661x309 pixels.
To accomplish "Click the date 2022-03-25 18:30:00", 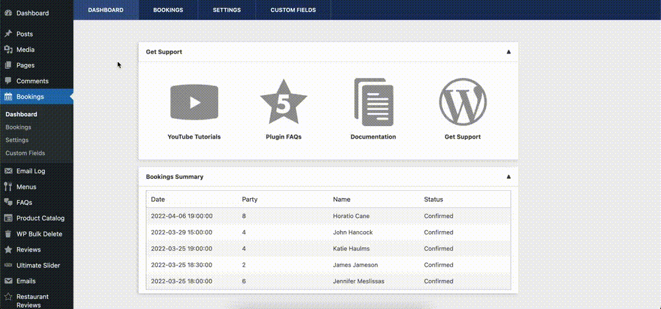I will pos(182,265).
